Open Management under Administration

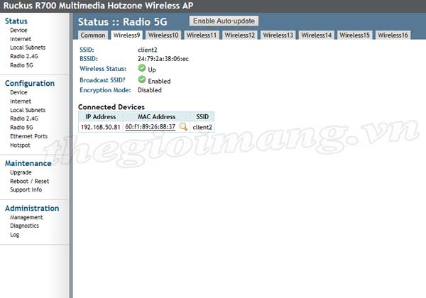26,217
